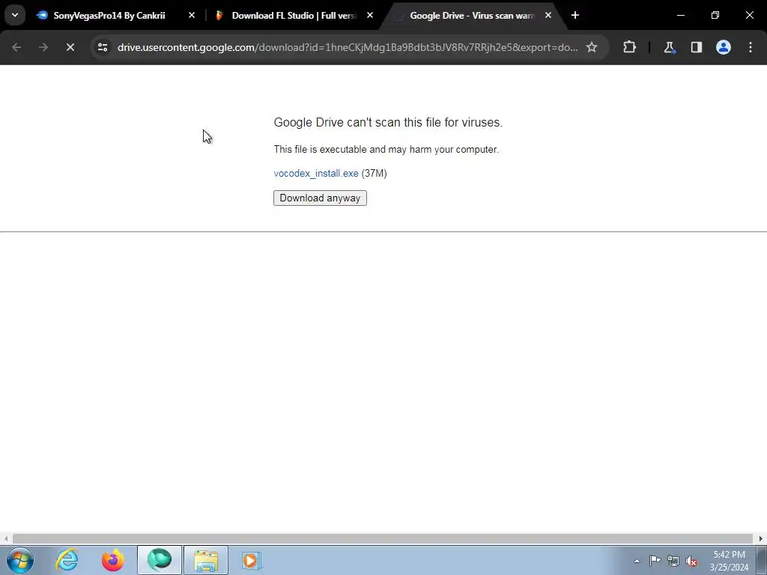Click the Show desktop button
767x575 pixels.
(x=762, y=560)
